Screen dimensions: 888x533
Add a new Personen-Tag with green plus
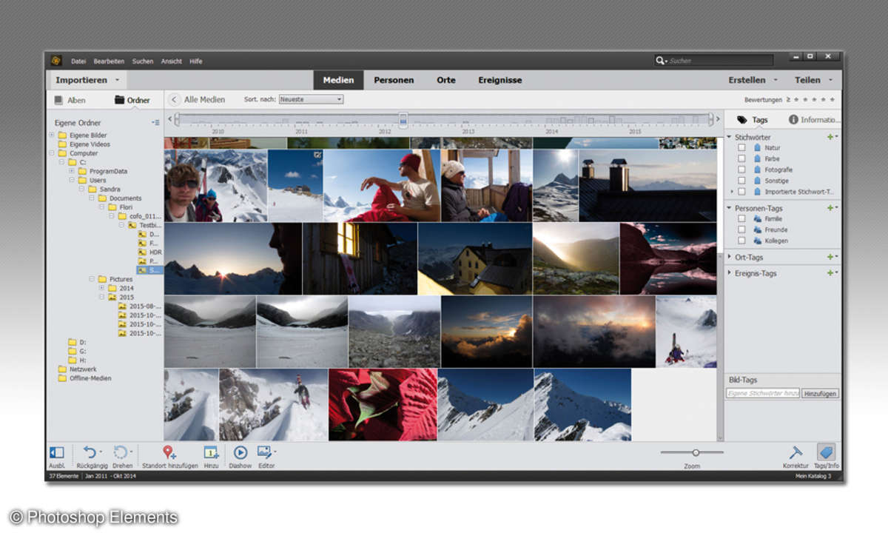[x=830, y=208]
